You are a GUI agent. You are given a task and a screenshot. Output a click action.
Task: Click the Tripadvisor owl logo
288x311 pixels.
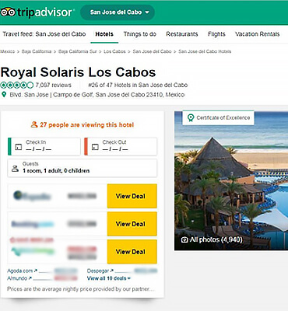pyautogui.click(x=8, y=12)
